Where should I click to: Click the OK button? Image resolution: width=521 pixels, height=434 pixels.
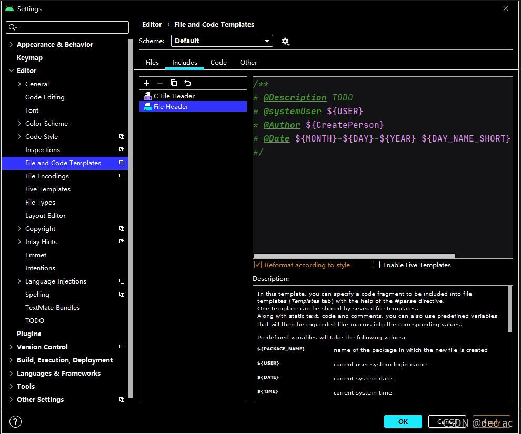403,421
